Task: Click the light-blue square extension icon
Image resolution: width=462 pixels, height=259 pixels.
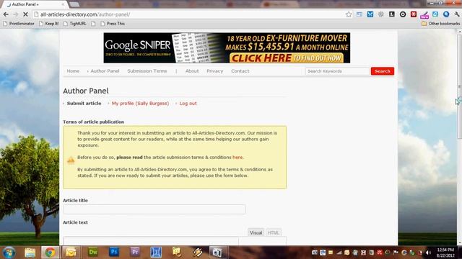Action: [435, 14]
